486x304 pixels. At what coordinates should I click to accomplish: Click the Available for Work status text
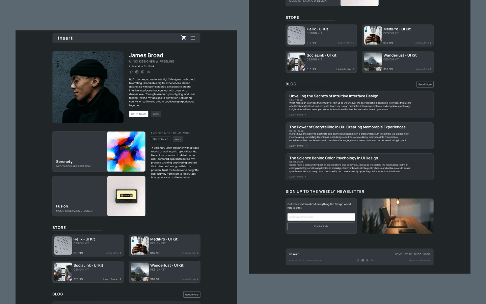[x=143, y=66]
